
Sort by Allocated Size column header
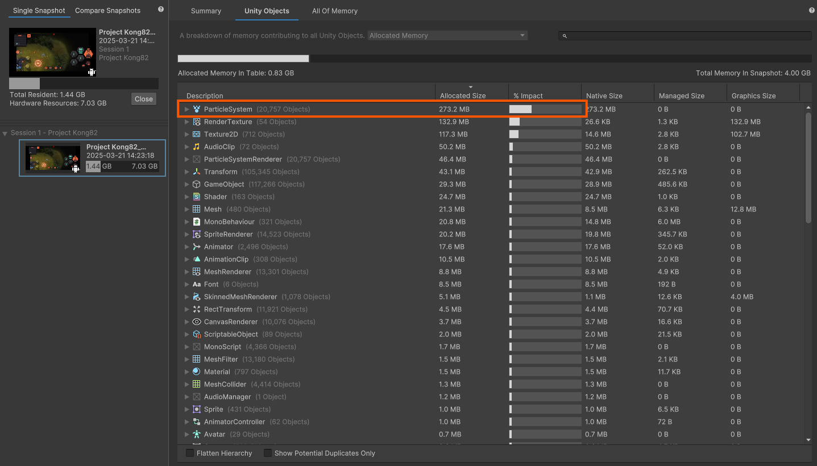pos(472,92)
